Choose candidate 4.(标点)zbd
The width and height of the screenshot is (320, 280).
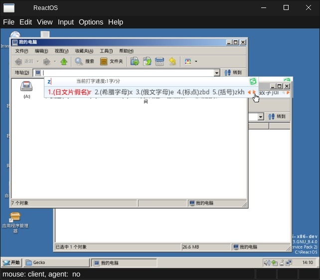(x=193, y=92)
